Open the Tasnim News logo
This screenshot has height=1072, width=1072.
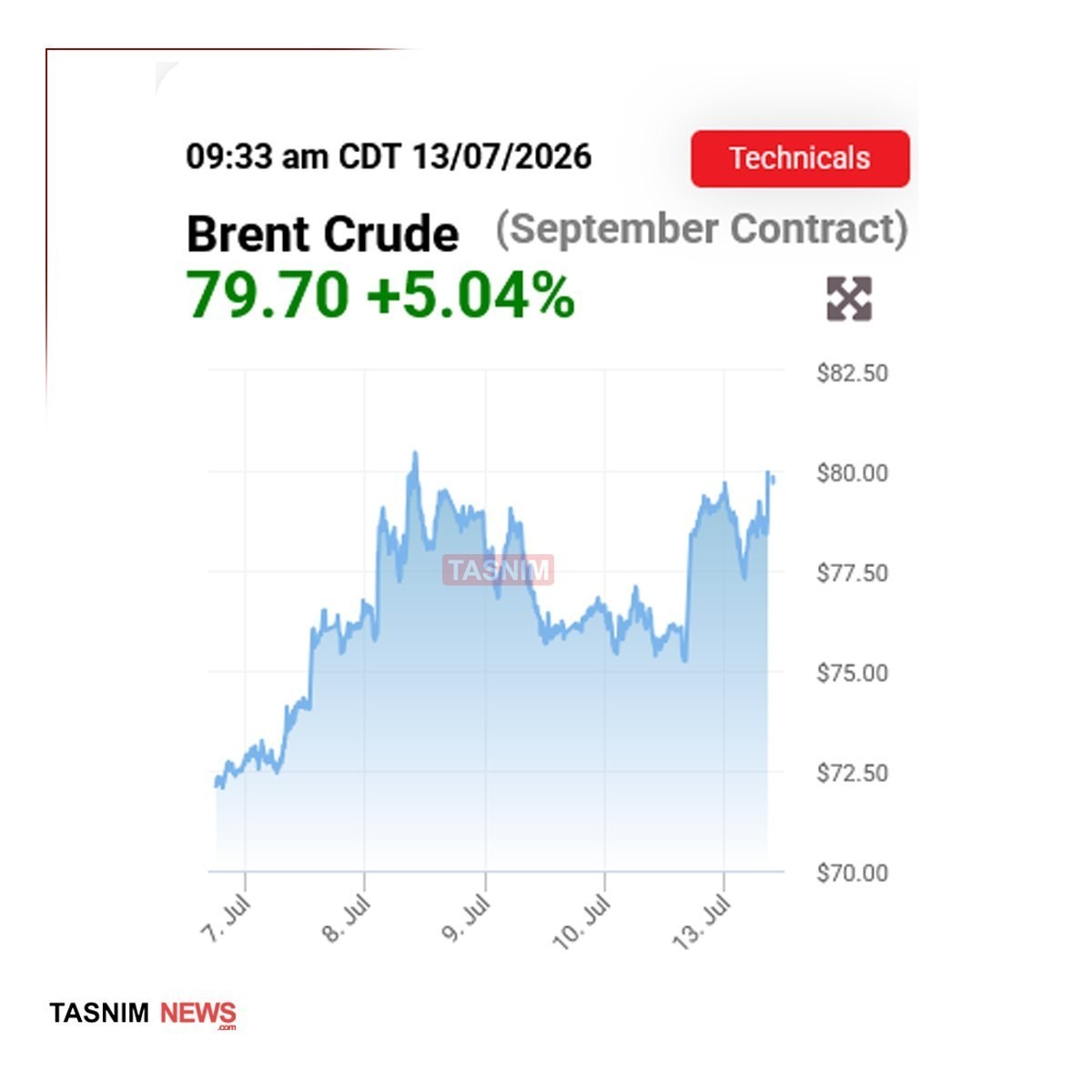pyautogui.click(x=143, y=1015)
